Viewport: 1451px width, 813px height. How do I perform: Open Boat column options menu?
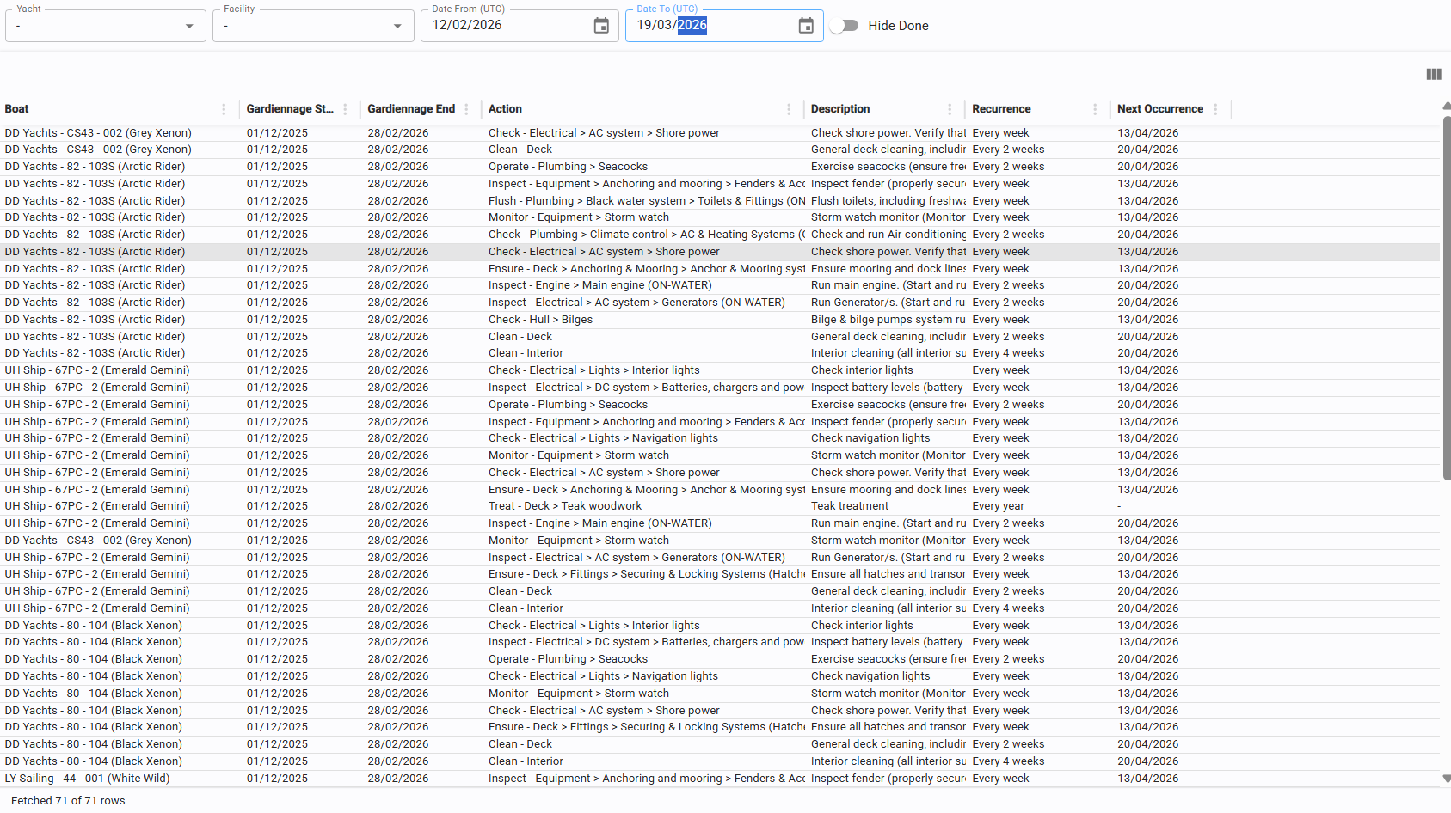(x=224, y=109)
